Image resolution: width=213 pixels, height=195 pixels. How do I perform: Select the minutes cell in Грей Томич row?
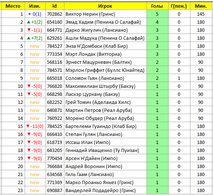tap(201, 102)
